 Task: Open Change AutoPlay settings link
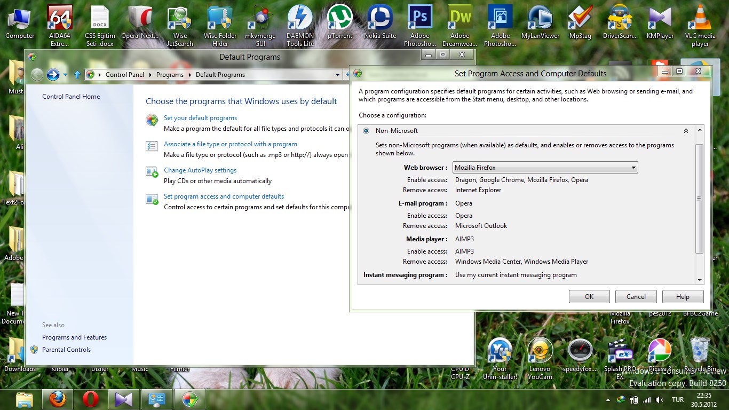(200, 170)
